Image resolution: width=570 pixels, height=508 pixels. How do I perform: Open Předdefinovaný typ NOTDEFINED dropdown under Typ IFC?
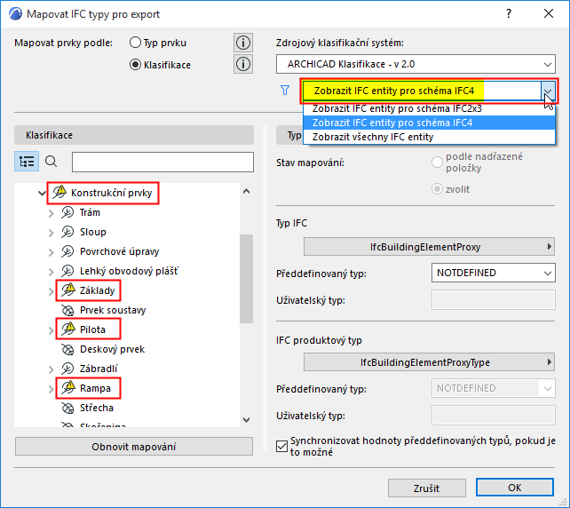point(494,273)
